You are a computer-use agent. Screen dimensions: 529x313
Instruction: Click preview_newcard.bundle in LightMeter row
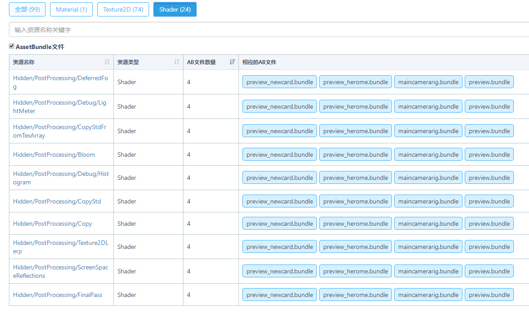280,106
